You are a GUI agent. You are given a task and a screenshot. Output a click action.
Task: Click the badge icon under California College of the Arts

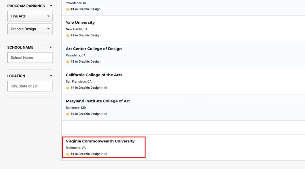(67, 88)
